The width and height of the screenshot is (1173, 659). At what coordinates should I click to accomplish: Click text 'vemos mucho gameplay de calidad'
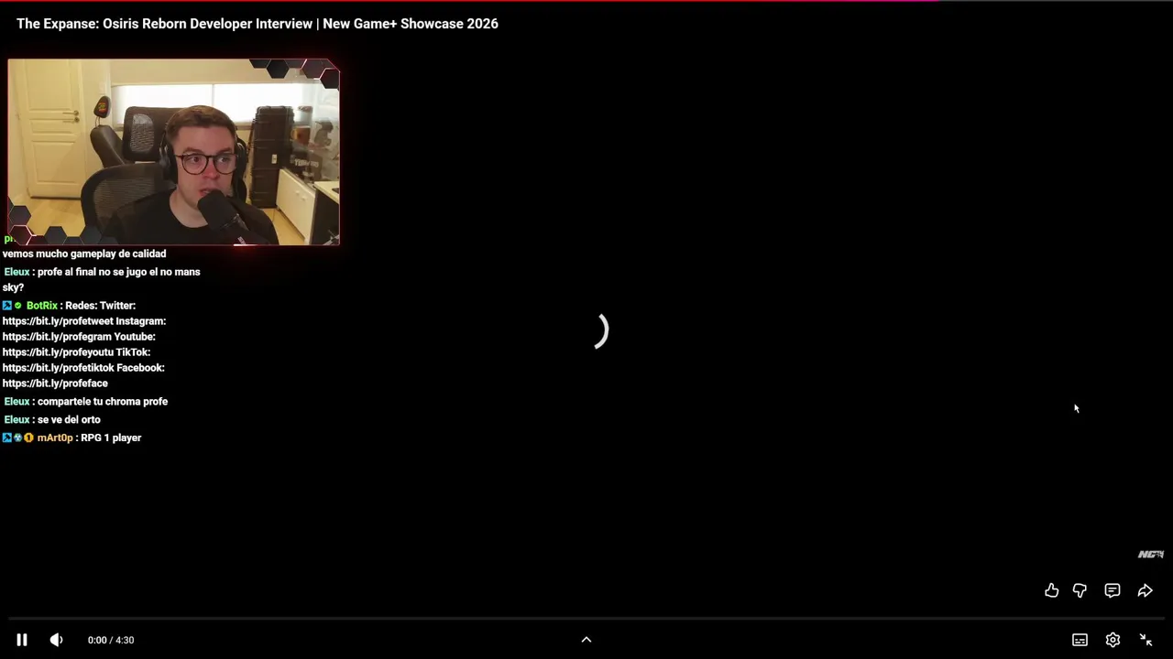84,254
